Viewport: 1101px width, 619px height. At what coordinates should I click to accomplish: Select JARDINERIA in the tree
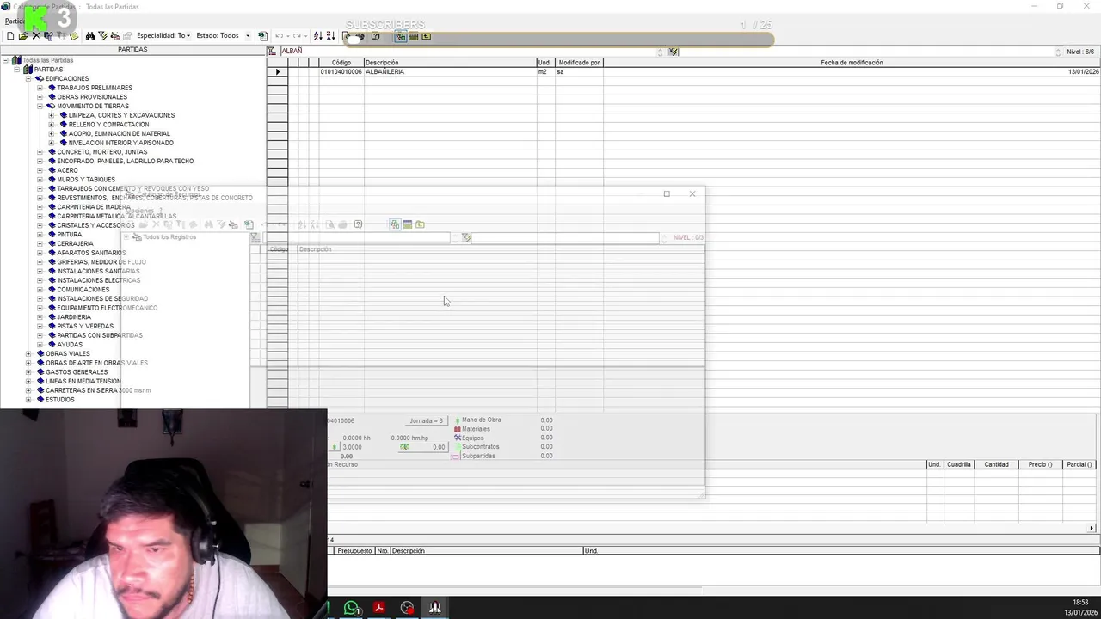pos(74,317)
